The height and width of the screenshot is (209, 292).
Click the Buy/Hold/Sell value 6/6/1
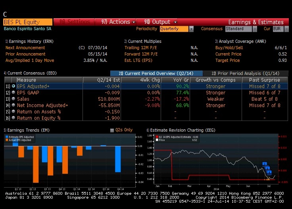[280, 48]
